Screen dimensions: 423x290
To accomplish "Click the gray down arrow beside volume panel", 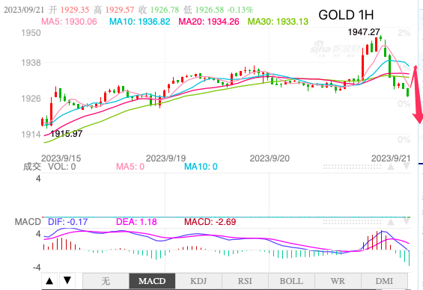I will coord(407,167).
